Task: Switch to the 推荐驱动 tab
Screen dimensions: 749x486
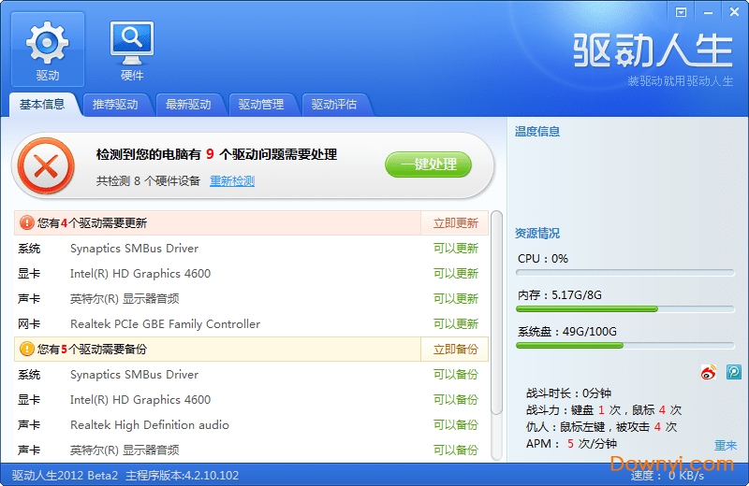Action: (115, 105)
